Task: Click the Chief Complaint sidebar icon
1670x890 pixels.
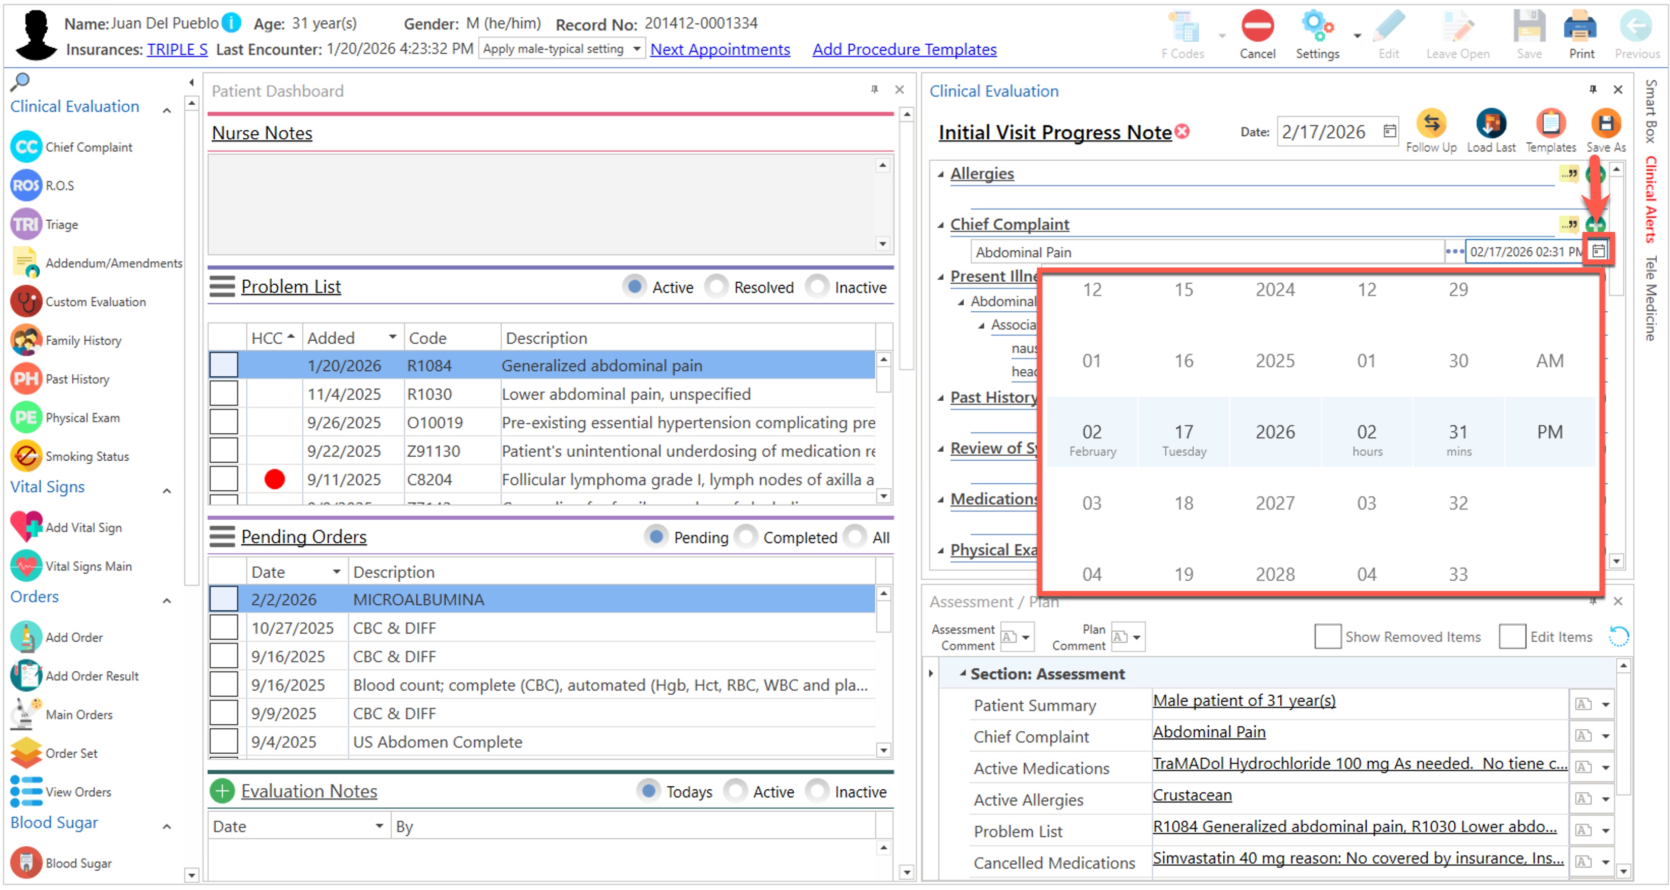Action: [26, 147]
